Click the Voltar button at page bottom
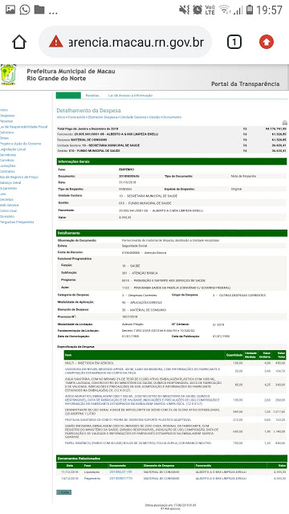The width and height of the screenshot is (289, 514). [63, 492]
